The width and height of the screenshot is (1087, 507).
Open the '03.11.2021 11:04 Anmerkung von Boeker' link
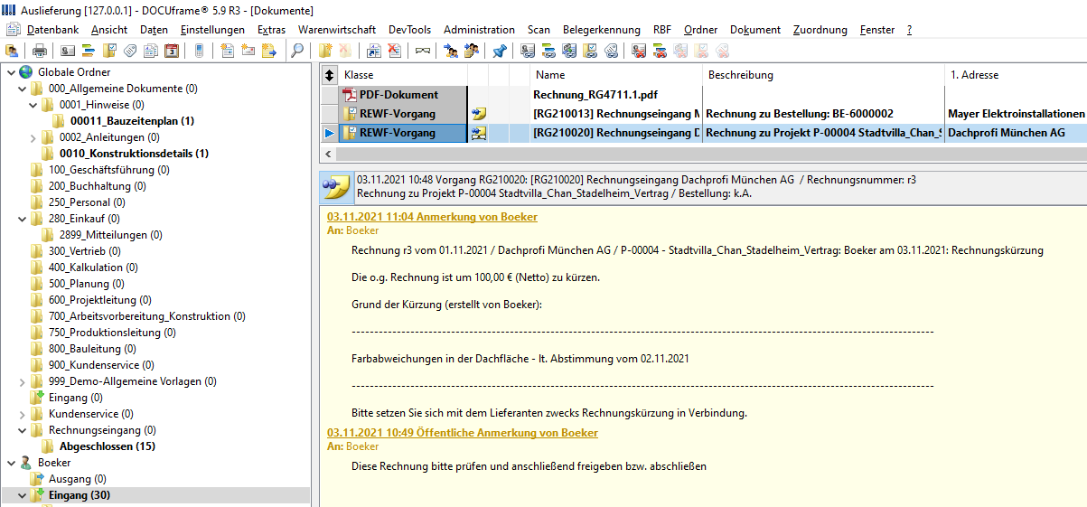[432, 217]
